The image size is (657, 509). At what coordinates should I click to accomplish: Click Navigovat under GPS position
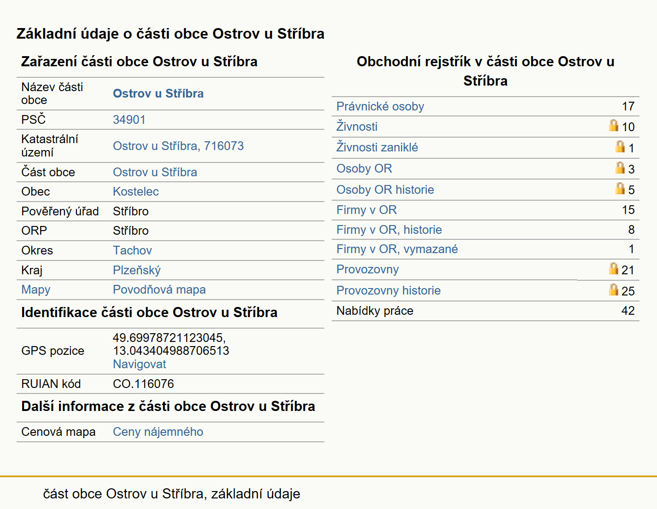point(139,364)
